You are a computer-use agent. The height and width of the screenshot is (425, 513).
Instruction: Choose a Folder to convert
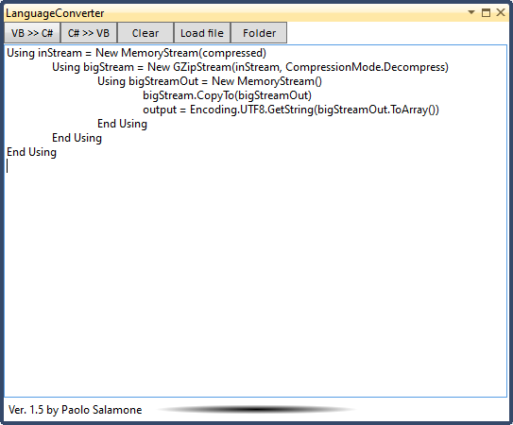[x=259, y=33]
